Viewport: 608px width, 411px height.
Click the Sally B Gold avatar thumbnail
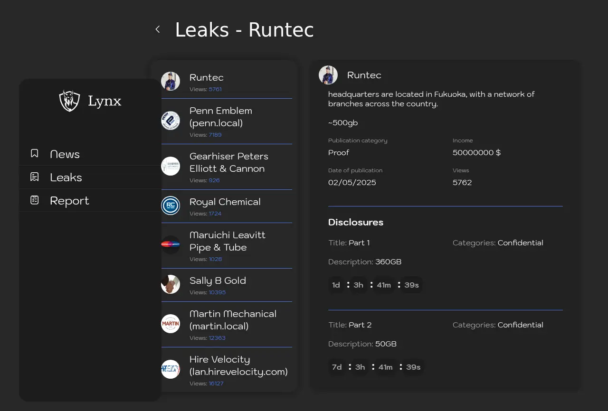tap(171, 284)
